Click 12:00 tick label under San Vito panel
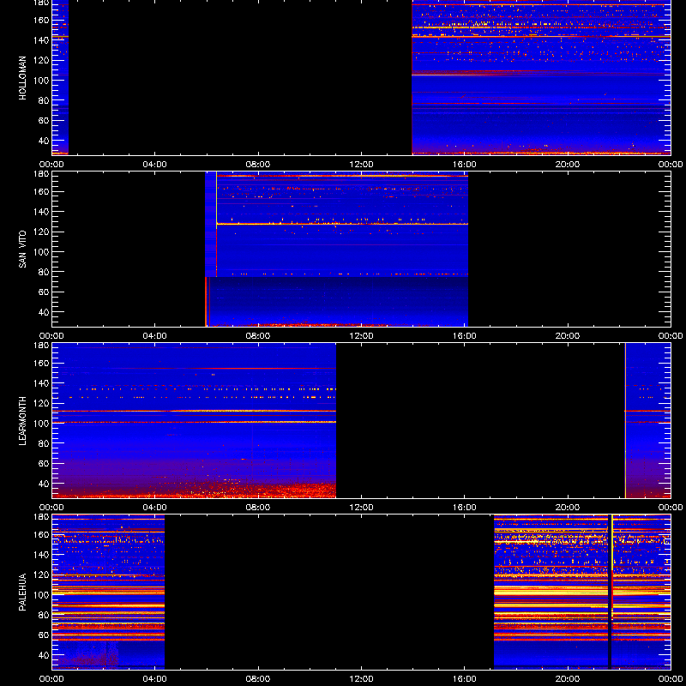Image resolution: width=686 pixels, height=686 pixels. point(361,336)
